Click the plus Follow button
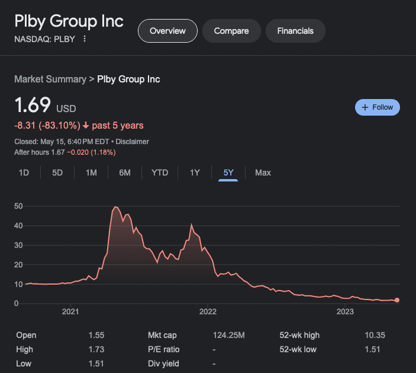Viewport: 416px width, 373px height. click(x=378, y=107)
